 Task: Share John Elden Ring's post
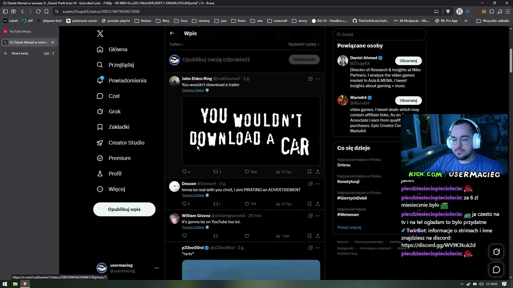[x=318, y=172]
